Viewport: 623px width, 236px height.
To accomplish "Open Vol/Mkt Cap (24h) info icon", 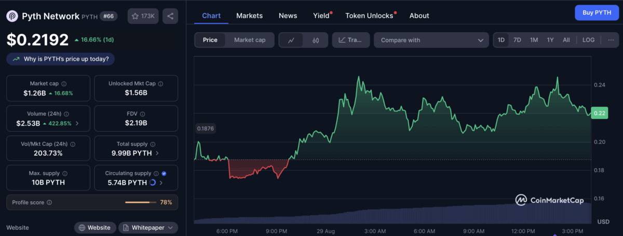I will [72, 144].
